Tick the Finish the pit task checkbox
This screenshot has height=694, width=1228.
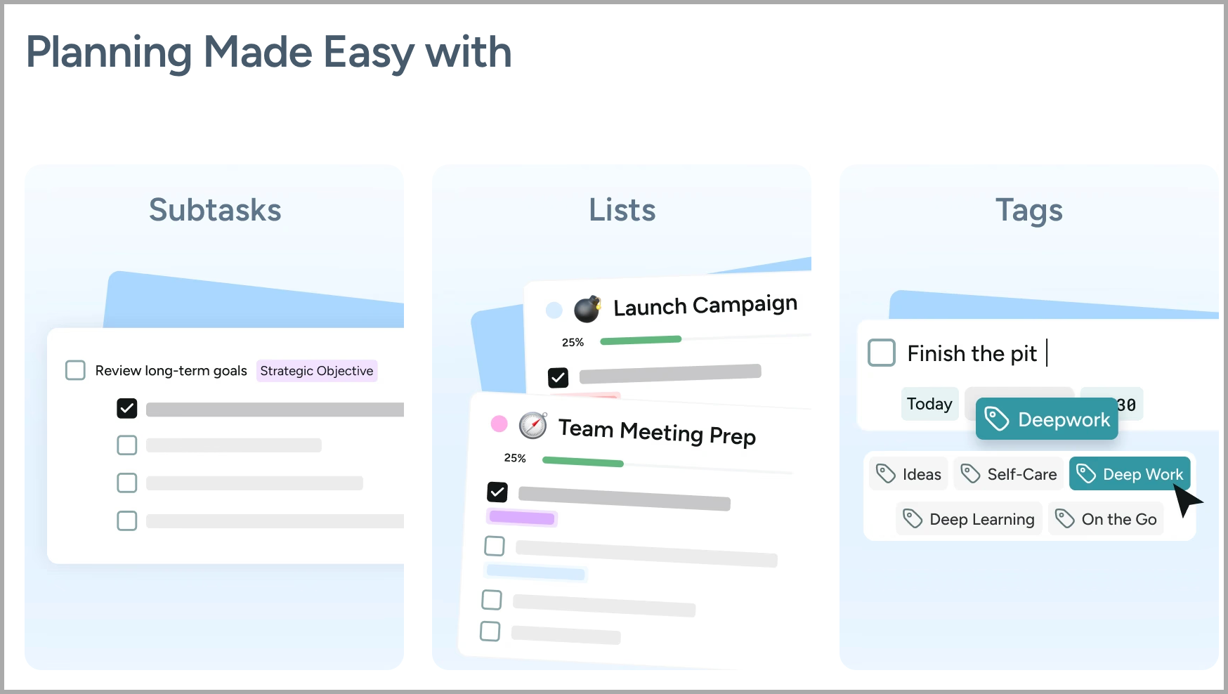pos(882,353)
